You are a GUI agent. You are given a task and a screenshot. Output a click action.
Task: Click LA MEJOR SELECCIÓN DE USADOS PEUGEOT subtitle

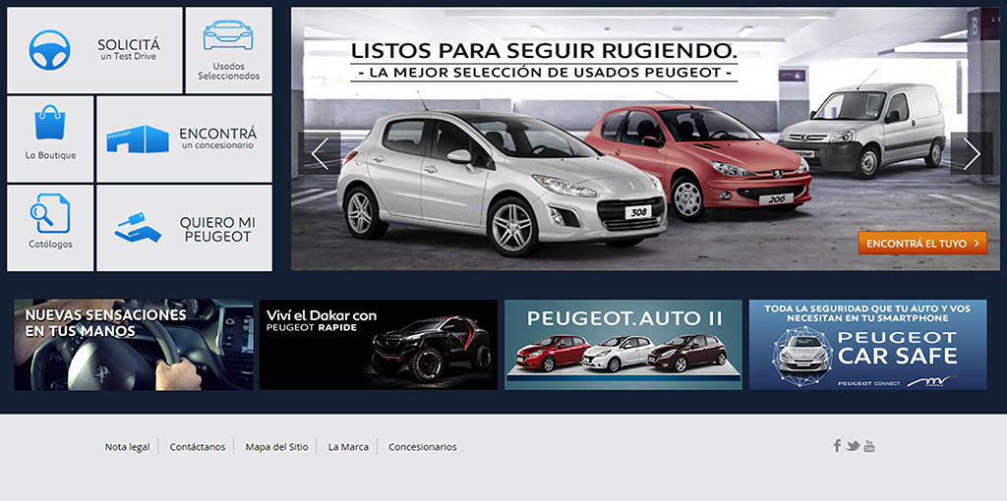click(544, 73)
